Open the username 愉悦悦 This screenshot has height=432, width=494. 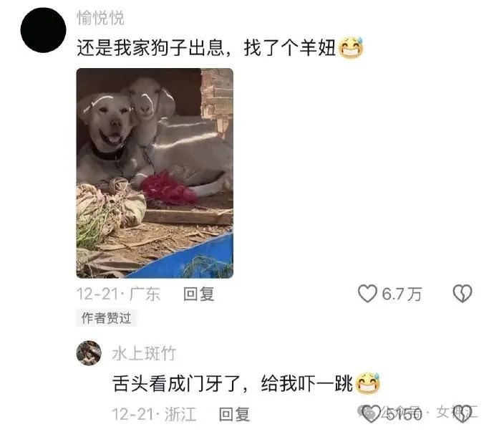[x=100, y=18]
